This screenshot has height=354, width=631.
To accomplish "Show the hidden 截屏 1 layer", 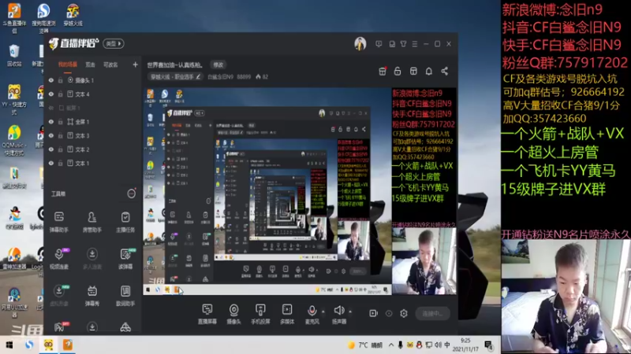I will (51, 108).
